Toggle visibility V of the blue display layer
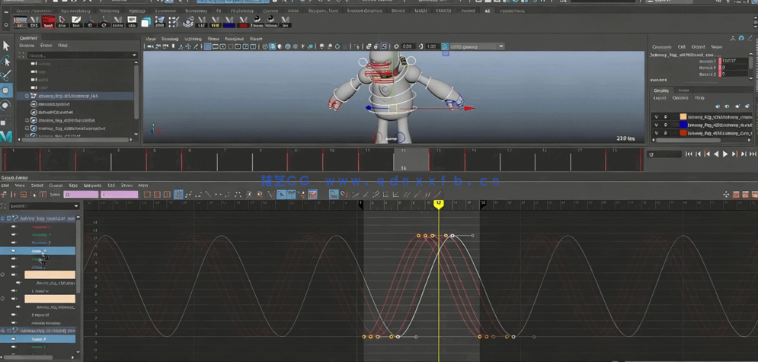 (656, 125)
